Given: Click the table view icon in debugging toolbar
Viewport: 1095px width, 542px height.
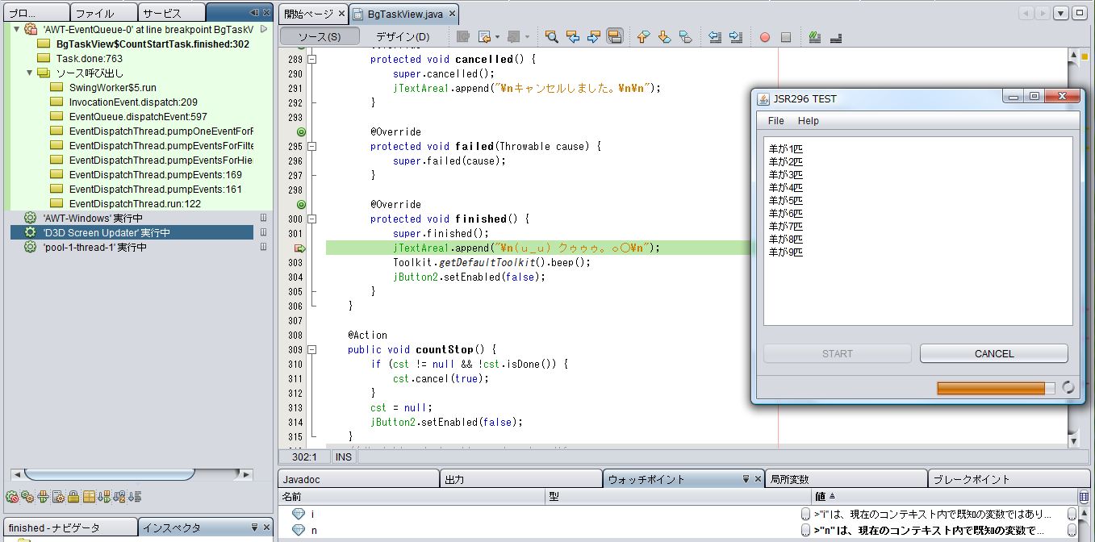Looking at the screenshot, I should pos(89,497).
